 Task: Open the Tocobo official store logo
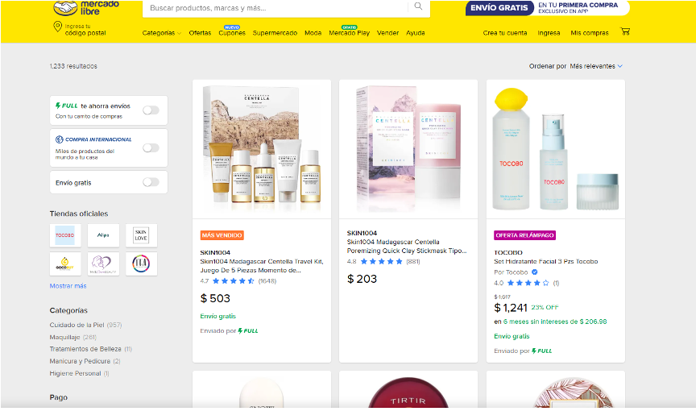65,235
